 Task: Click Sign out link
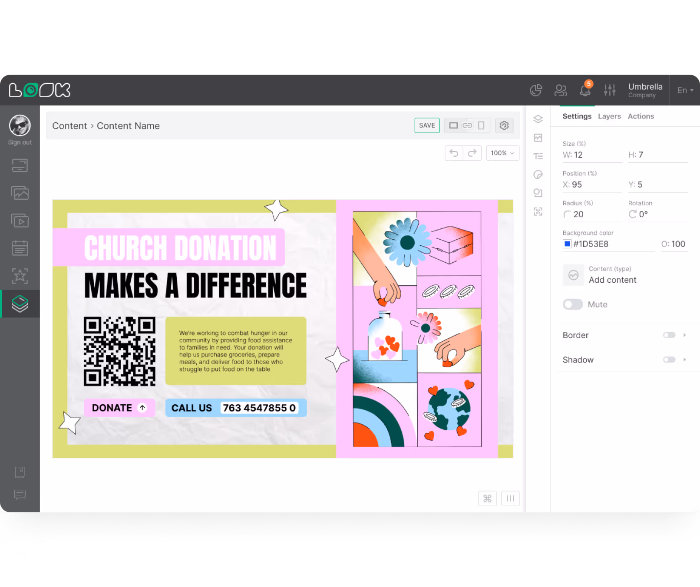click(x=20, y=142)
